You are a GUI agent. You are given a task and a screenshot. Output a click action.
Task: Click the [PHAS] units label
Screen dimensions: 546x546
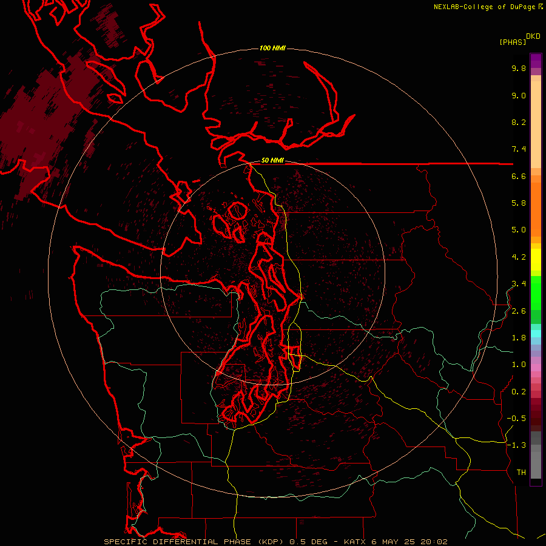pyautogui.click(x=513, y=42)
